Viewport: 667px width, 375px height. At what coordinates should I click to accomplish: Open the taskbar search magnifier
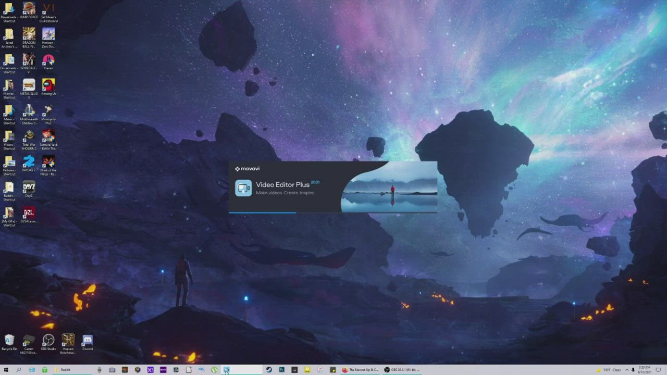(x=19, y=370)
